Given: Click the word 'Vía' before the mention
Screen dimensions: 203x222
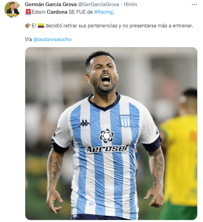Looking at the screenshot, I should point(28,39).
